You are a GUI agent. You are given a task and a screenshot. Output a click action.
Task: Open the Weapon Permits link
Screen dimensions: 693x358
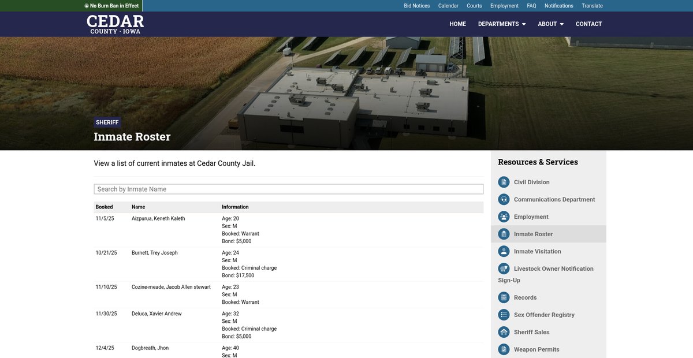click(536, 349)
